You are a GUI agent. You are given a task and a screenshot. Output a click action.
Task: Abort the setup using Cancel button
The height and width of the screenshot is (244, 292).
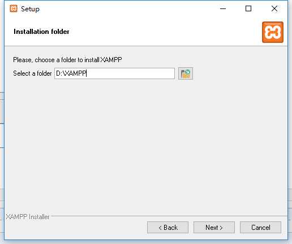(260, 228)
